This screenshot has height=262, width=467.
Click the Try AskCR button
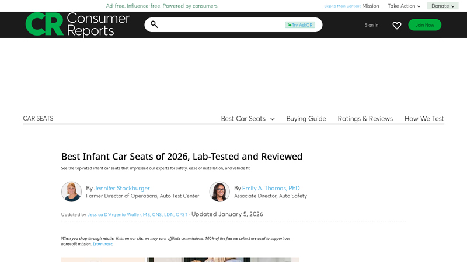[x=300, y=25]
